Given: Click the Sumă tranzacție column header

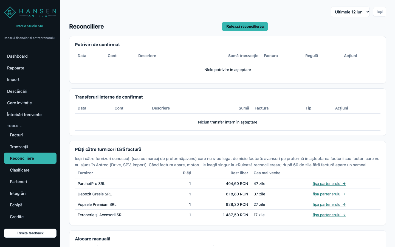Looking at the screenshot, I should click(x=243, y=56).
